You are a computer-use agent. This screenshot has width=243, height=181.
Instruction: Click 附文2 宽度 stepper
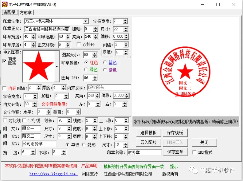pyautogui.click(x=92, y=136)
